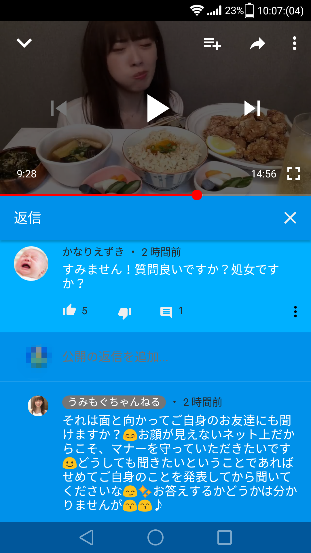311x553 pixels.
Task: Enter fullscreen mode
Action: [x=294, y=173]
